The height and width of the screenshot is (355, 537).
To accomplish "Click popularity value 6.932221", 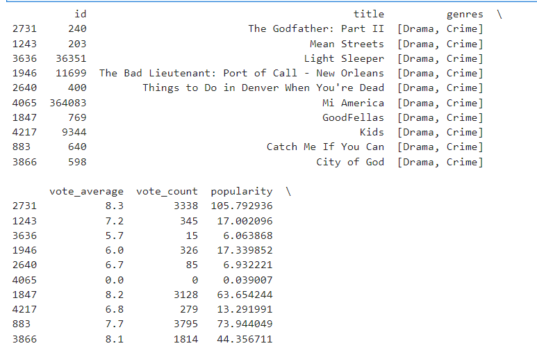I will [247, 265].
